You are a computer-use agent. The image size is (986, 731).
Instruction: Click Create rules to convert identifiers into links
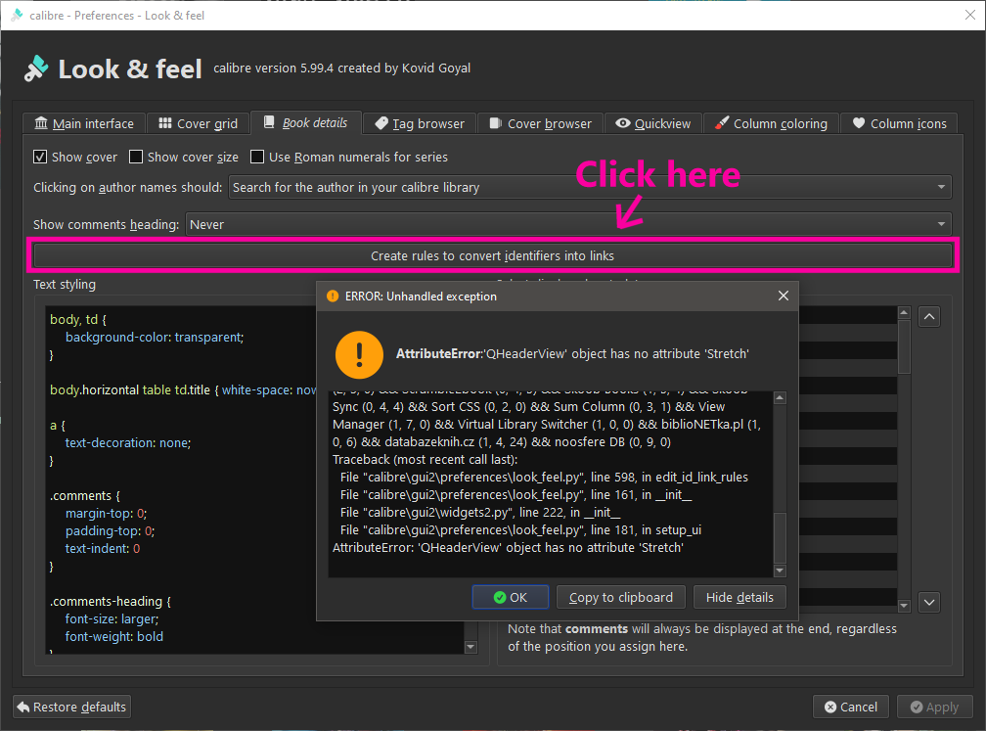pos(492,255)
